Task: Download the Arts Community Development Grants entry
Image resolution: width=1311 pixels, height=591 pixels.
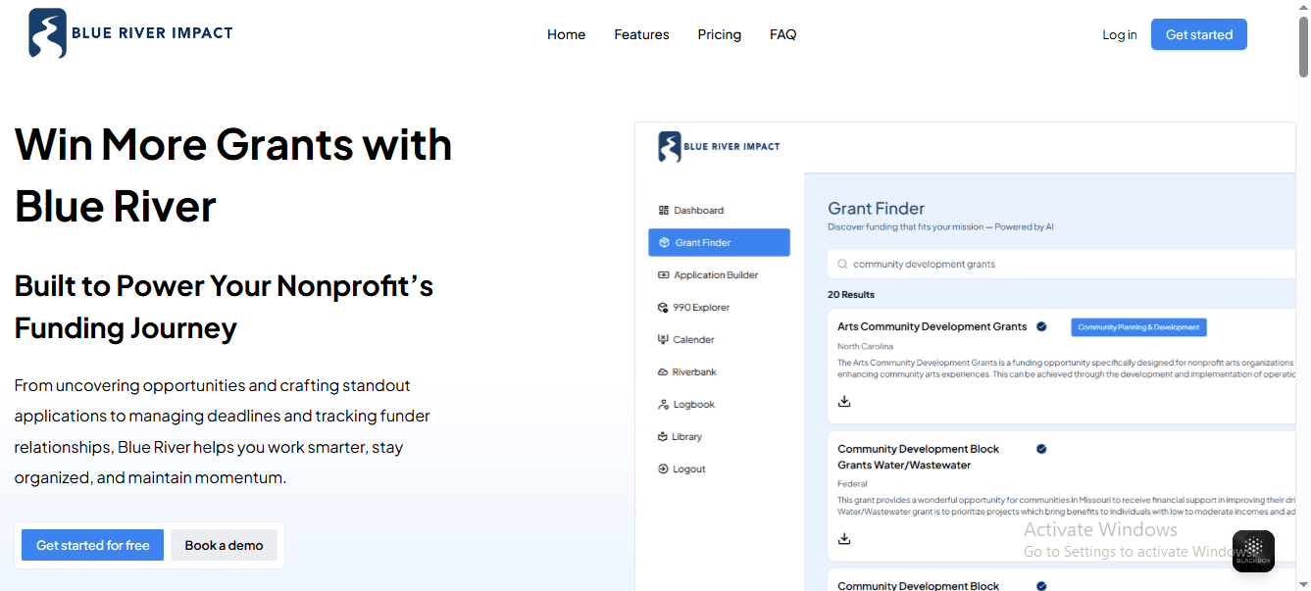Action: point(844,401)
